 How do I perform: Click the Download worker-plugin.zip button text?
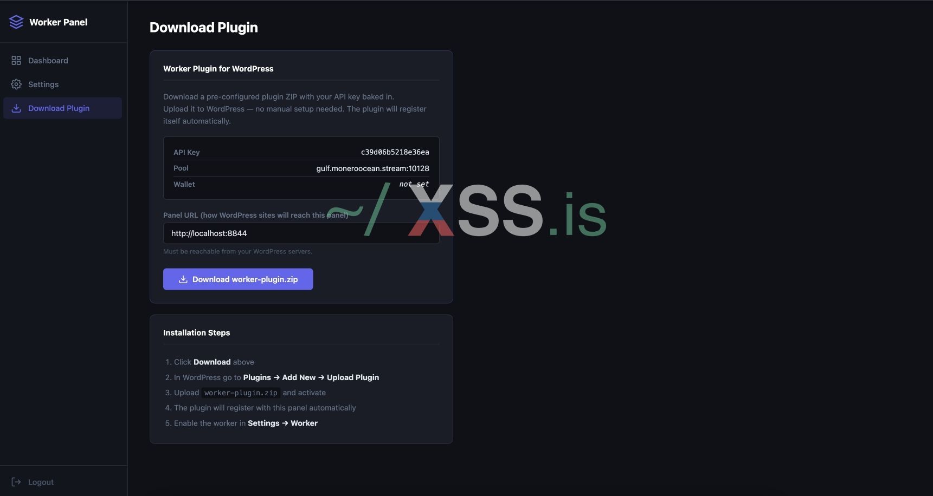[245, 279]
